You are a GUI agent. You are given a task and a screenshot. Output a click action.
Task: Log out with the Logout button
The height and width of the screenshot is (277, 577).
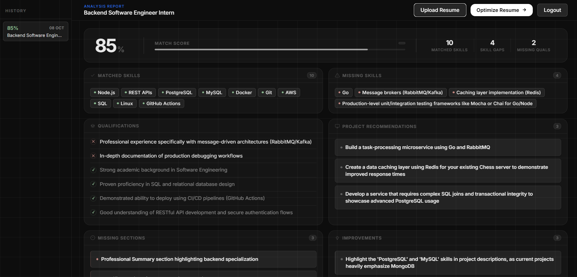(552, 10)
